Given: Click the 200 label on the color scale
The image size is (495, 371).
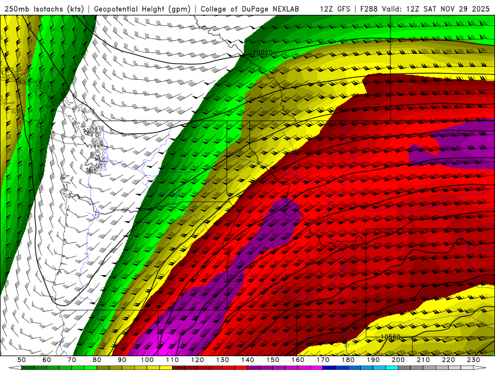Looking at the screenshot, I should pos(398,360).
